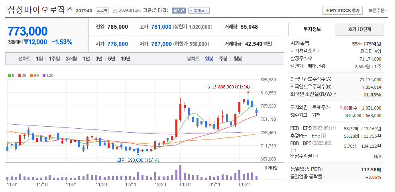Open the 동일업종 등락률 link

click(x=307, y=177)
